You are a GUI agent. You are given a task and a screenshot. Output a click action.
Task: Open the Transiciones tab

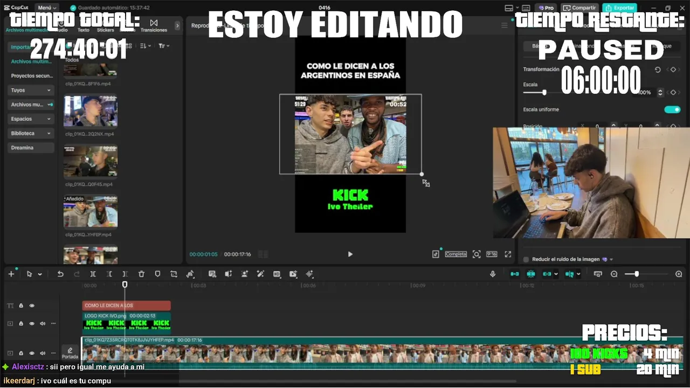[x=154, y=25]
